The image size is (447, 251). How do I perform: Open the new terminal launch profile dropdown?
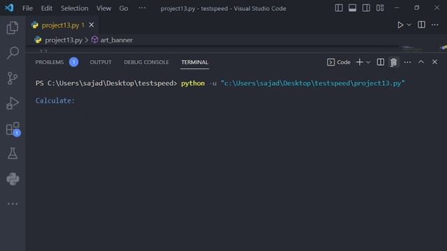pos(368,62)
